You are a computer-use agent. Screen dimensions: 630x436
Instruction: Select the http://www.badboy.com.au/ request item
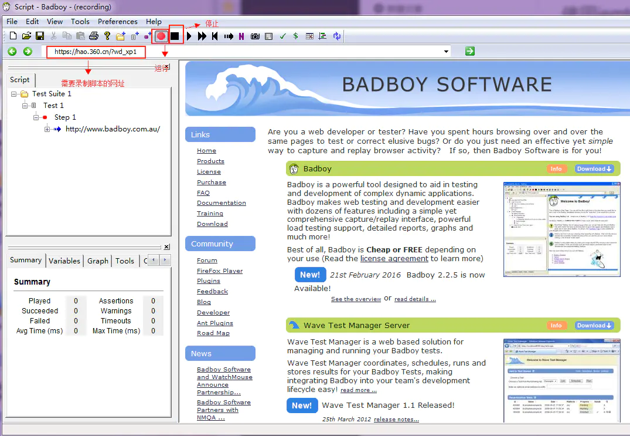(113, 129)
